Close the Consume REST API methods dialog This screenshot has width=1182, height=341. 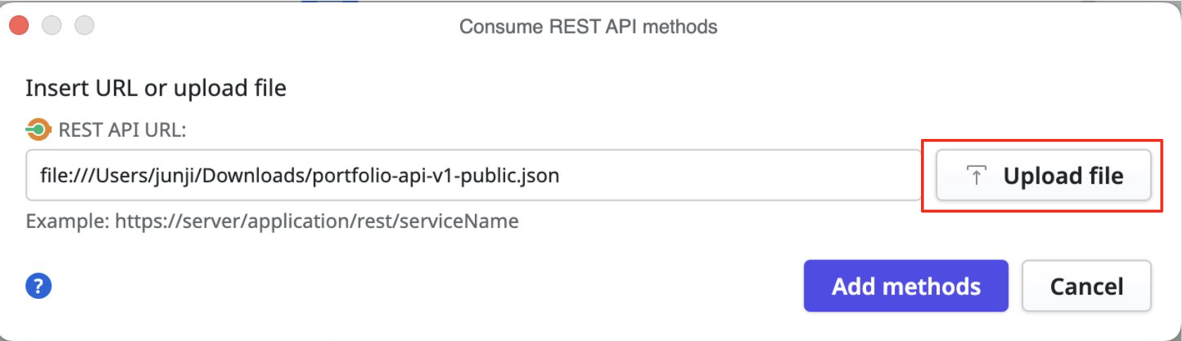[x=19, y=26]
